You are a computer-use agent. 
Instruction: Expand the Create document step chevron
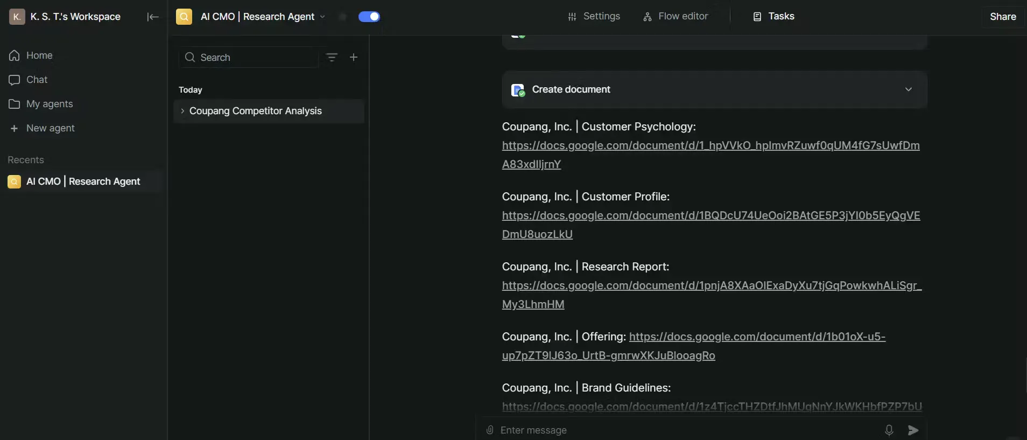909,89
